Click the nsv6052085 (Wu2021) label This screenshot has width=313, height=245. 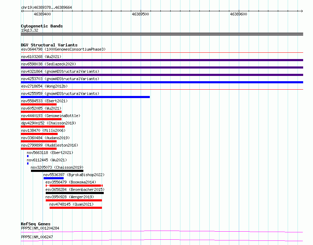(x=41, y=108)
